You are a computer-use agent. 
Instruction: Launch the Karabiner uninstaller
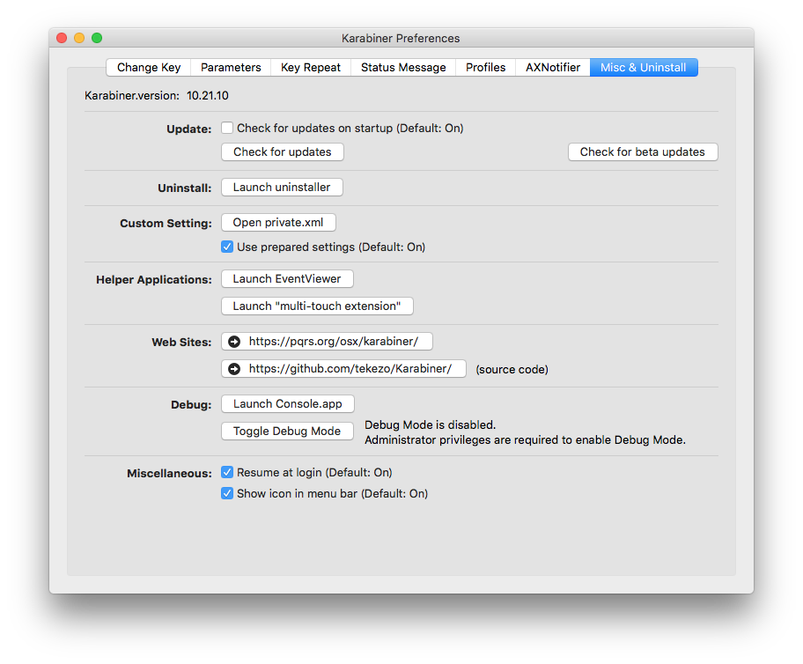[x=282, y=188]
